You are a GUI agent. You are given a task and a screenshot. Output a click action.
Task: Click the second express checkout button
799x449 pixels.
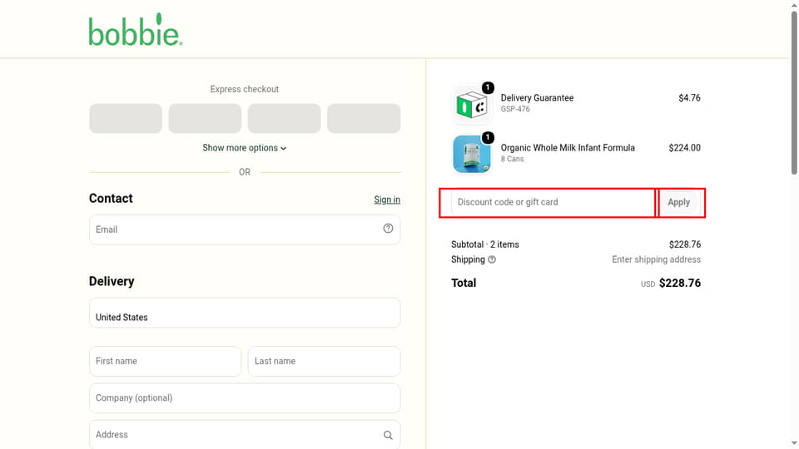pyautogui.click(x=205, y=119)
